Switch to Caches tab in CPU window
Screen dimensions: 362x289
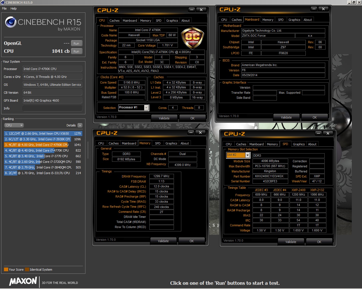(114, 21)
